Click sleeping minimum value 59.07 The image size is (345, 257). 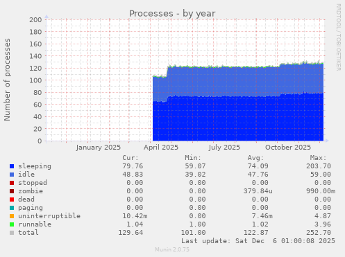pyautogui.click(x=195, y=166)
